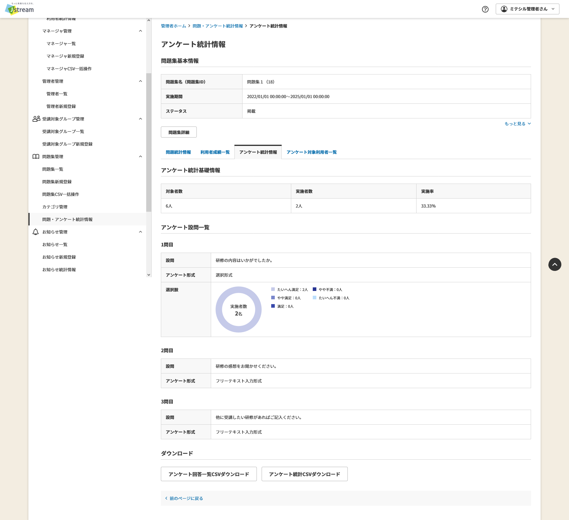Open お知らせ一覧 in sidebar
569x520 pixels.
click(55, 244)
